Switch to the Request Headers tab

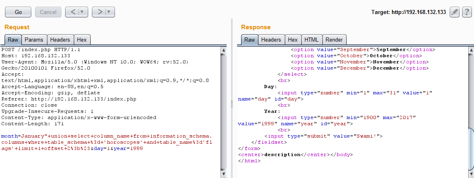click(x=60, y=40)
